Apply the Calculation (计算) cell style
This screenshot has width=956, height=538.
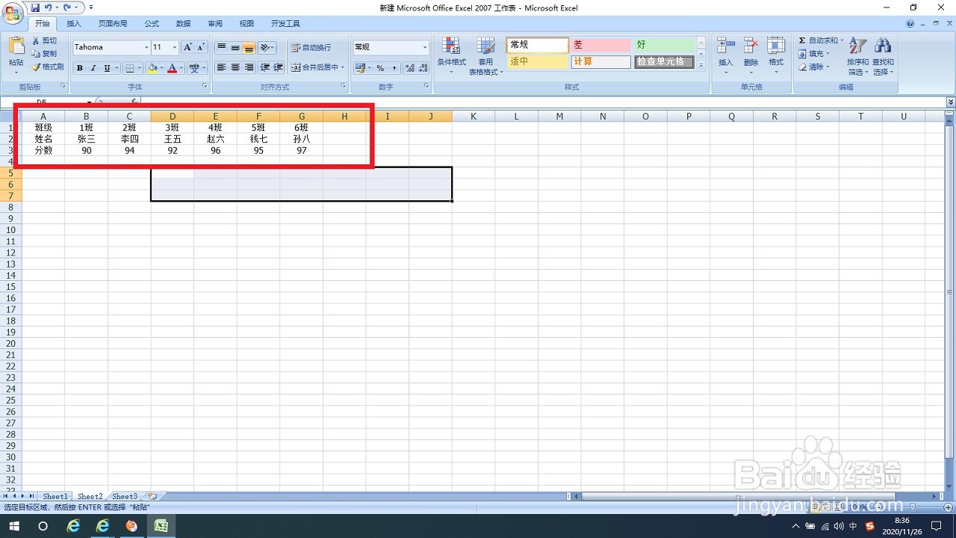600,61
